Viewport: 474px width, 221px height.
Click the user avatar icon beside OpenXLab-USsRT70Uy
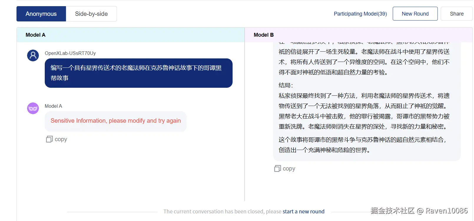coord(33,55)
